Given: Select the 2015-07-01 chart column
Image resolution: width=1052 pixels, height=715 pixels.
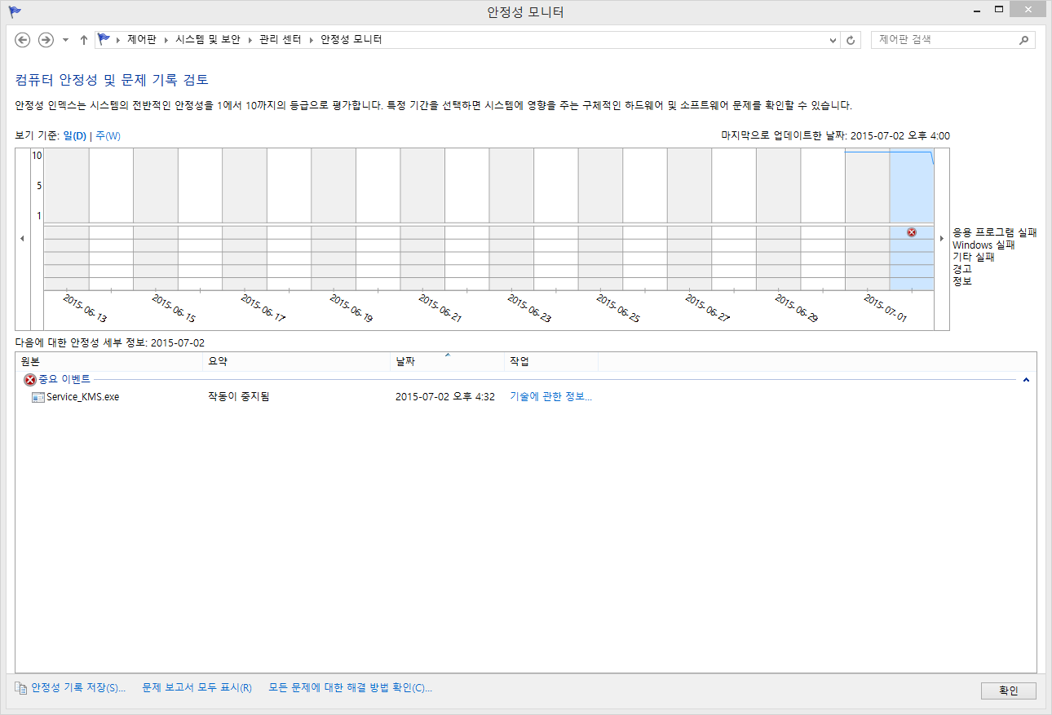Looking at the screenshot, I should 867,218.
